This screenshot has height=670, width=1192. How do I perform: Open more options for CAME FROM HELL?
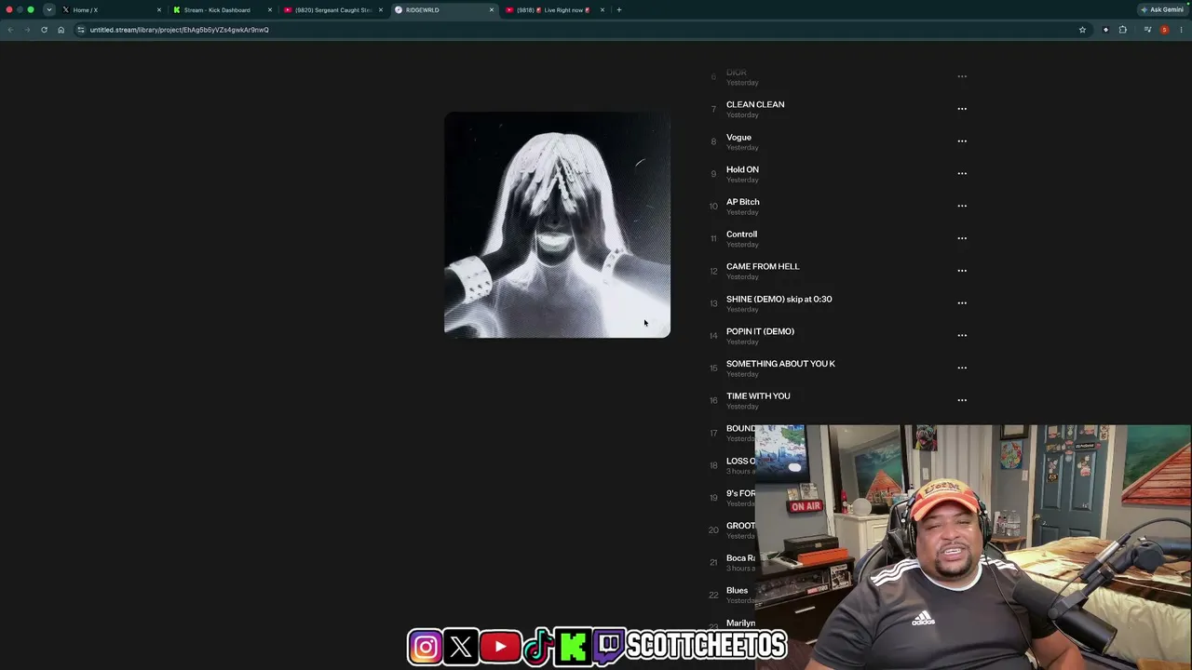pyautogui.click(x=962, y=271)
